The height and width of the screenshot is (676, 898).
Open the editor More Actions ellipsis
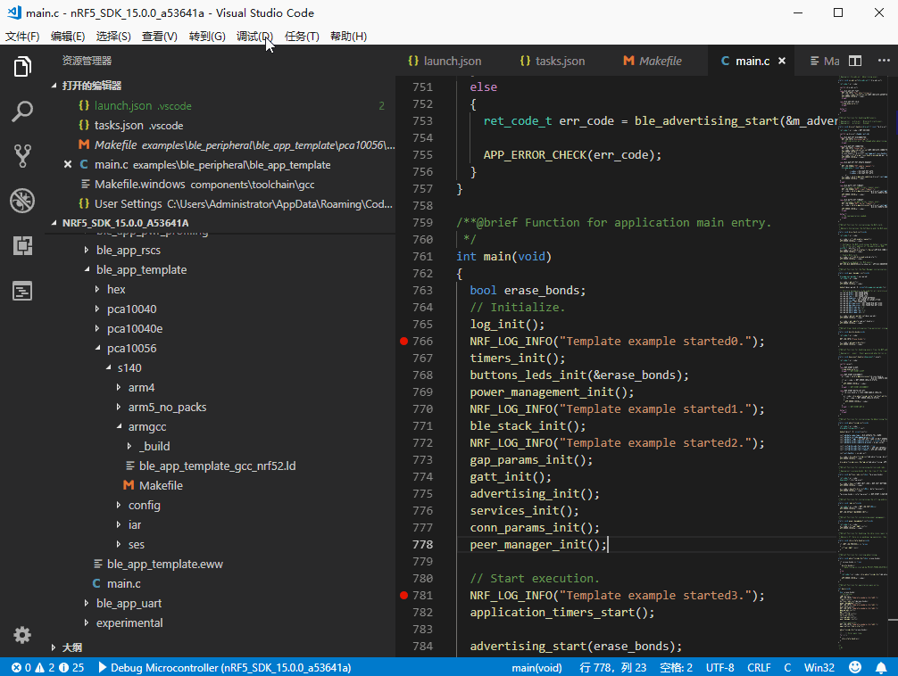coord(884,60)
